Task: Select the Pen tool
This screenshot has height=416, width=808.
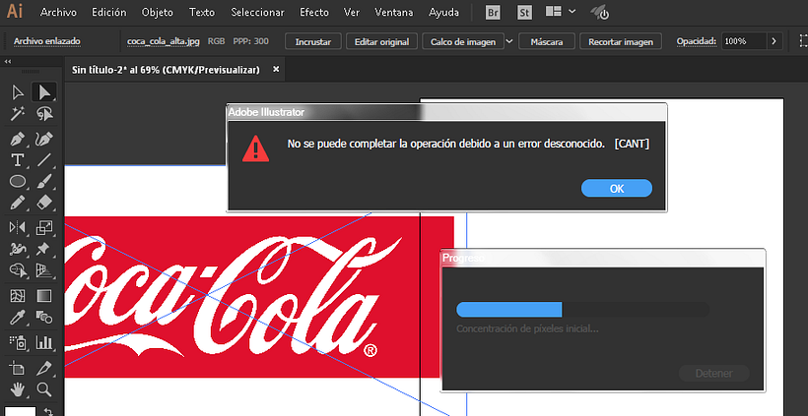Action: 18,139
